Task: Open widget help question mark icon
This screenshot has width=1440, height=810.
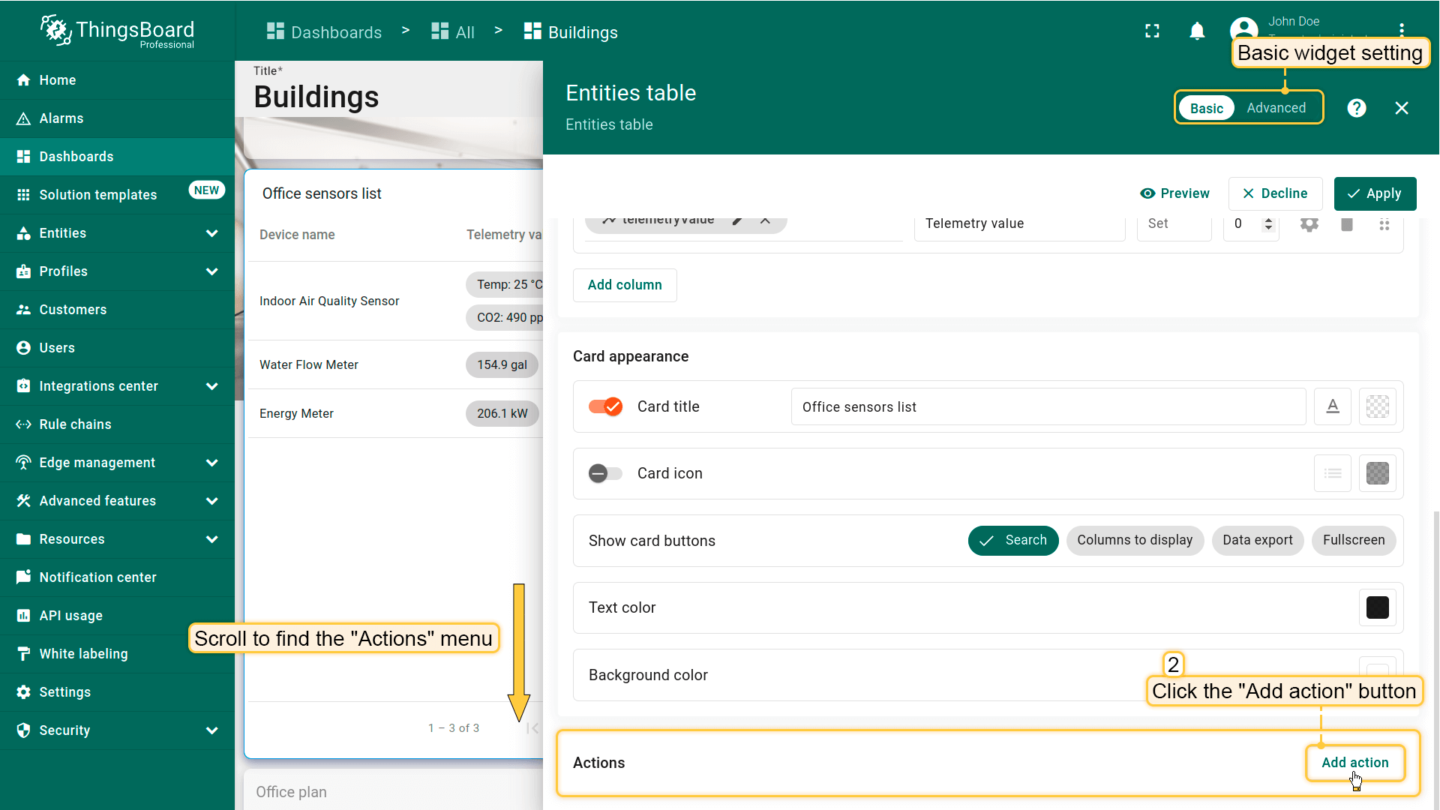Action: [x=1356, y=108]
